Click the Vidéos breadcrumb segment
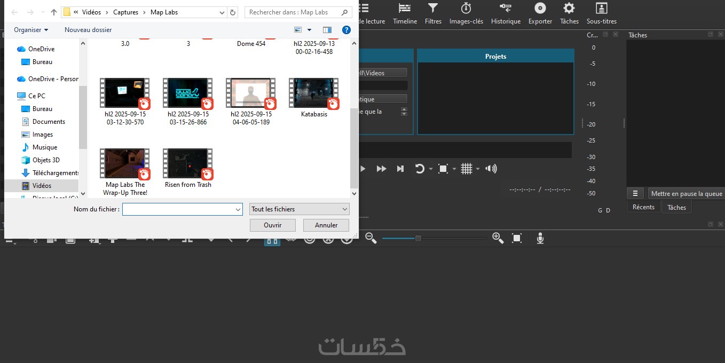 pos(91,12)
